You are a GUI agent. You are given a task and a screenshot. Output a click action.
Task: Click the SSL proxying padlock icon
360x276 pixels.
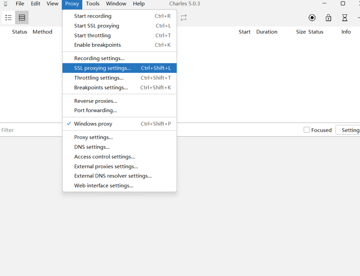tap(328, 18)
